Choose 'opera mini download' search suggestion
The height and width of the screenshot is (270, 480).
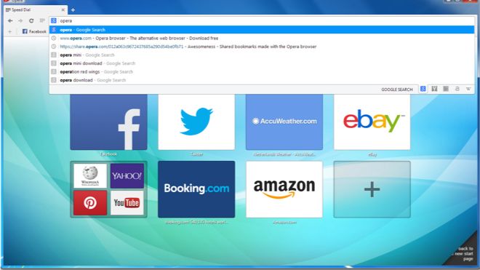(x=262, y=63)
